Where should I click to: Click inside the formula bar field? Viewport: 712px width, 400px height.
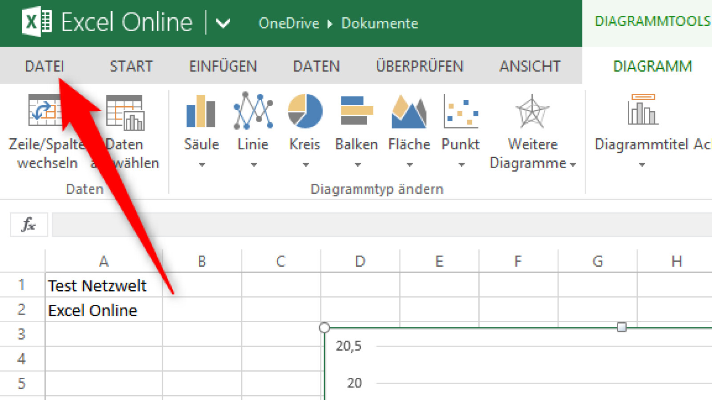coord(382,225)
